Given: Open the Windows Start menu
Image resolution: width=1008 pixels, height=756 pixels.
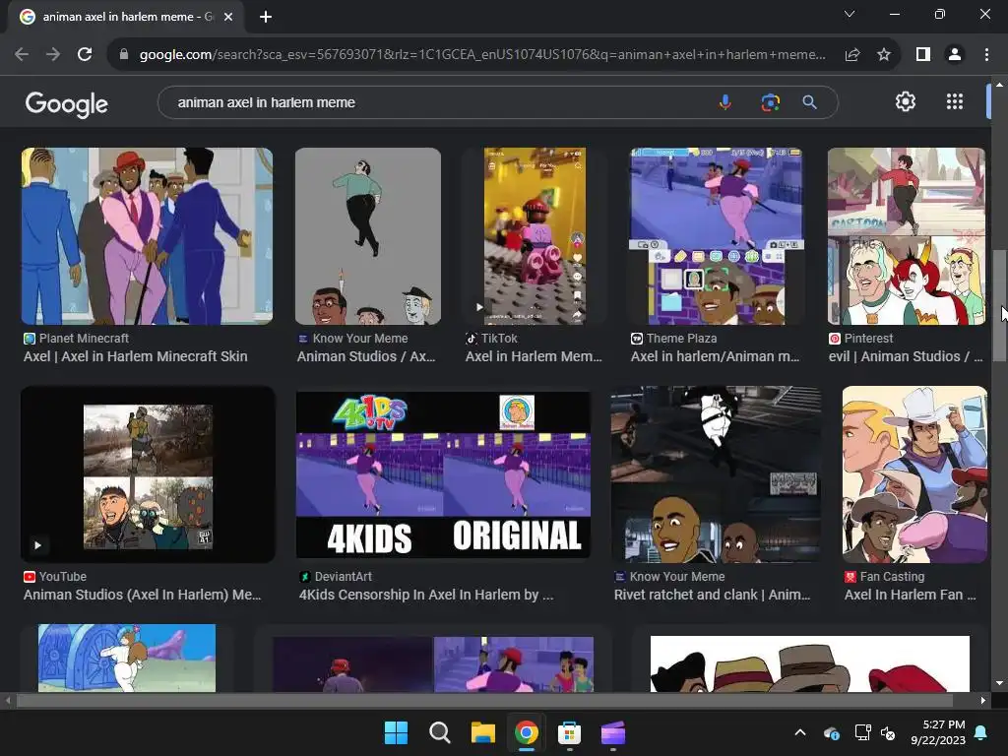Looking at the screenshot, I should point(396,732).
